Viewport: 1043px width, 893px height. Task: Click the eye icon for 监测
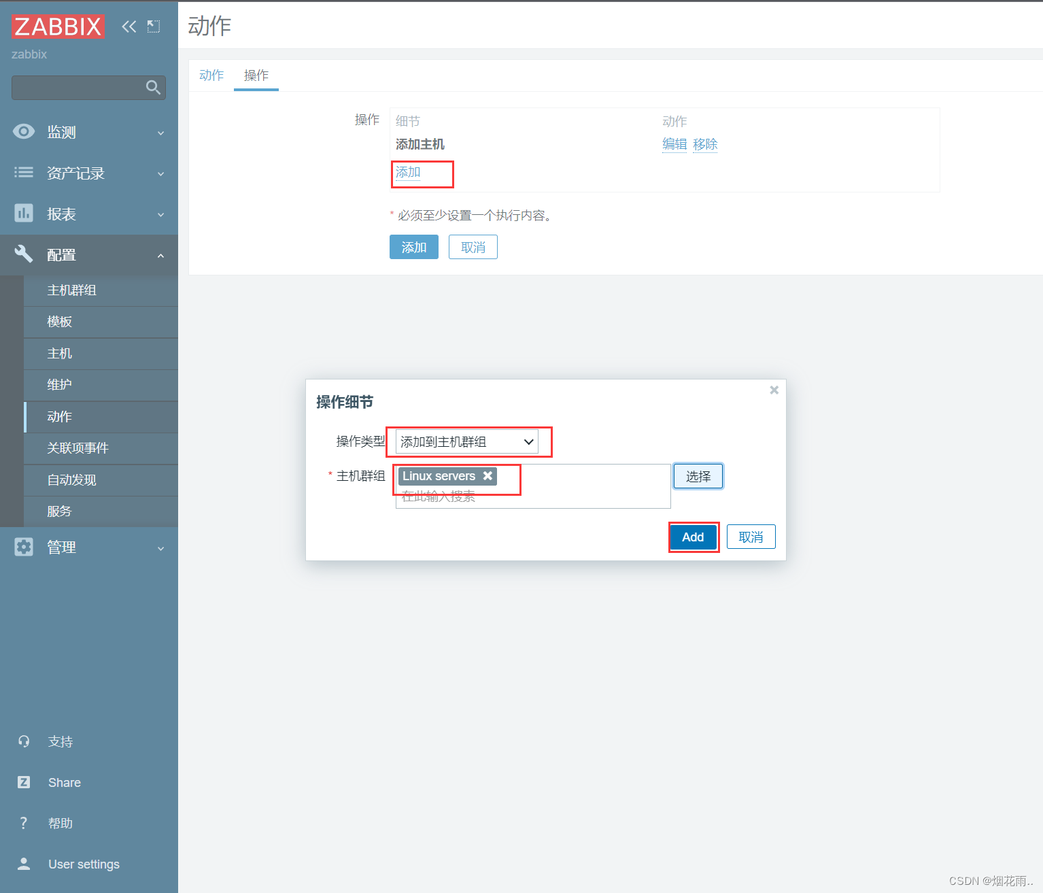[24, 132]
